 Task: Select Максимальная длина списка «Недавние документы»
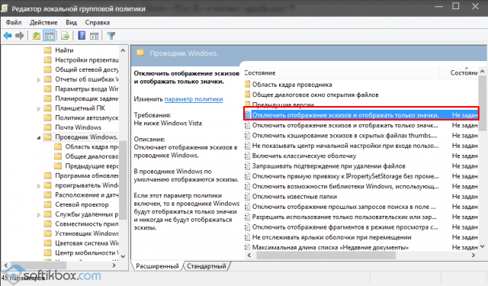(x=361, y=247)
